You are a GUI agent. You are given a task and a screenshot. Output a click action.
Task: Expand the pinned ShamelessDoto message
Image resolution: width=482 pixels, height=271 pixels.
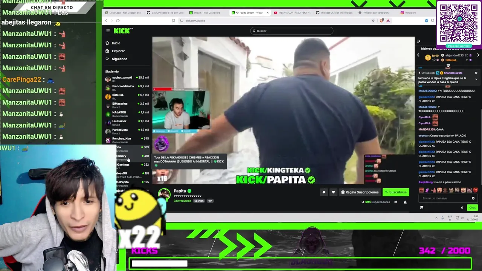(476, 79)
